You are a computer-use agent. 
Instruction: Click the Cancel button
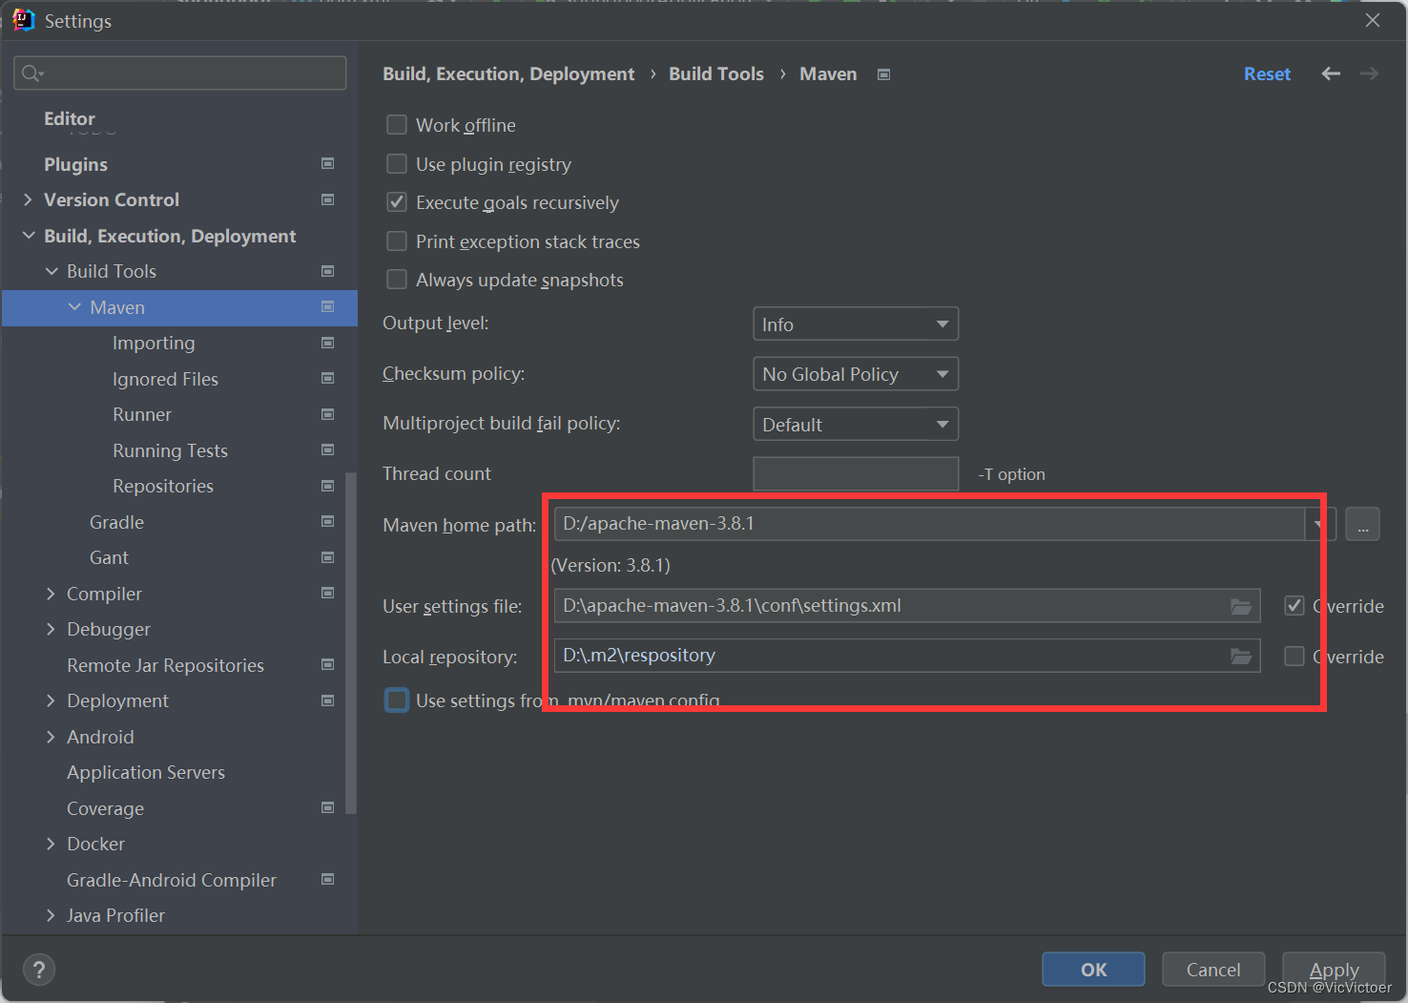pos(1213,970)
